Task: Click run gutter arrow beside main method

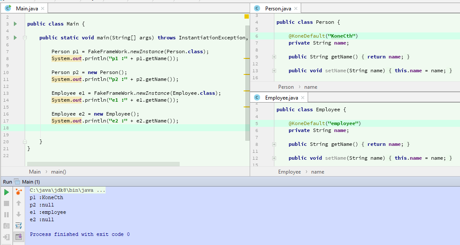Action: click(x=15, y=38)
